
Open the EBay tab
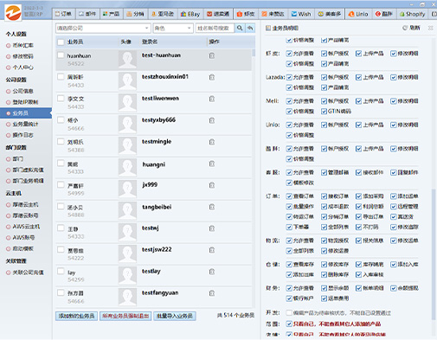190,14
